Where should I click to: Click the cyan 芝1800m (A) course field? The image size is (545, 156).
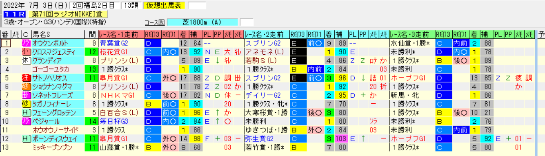[202, 22]
